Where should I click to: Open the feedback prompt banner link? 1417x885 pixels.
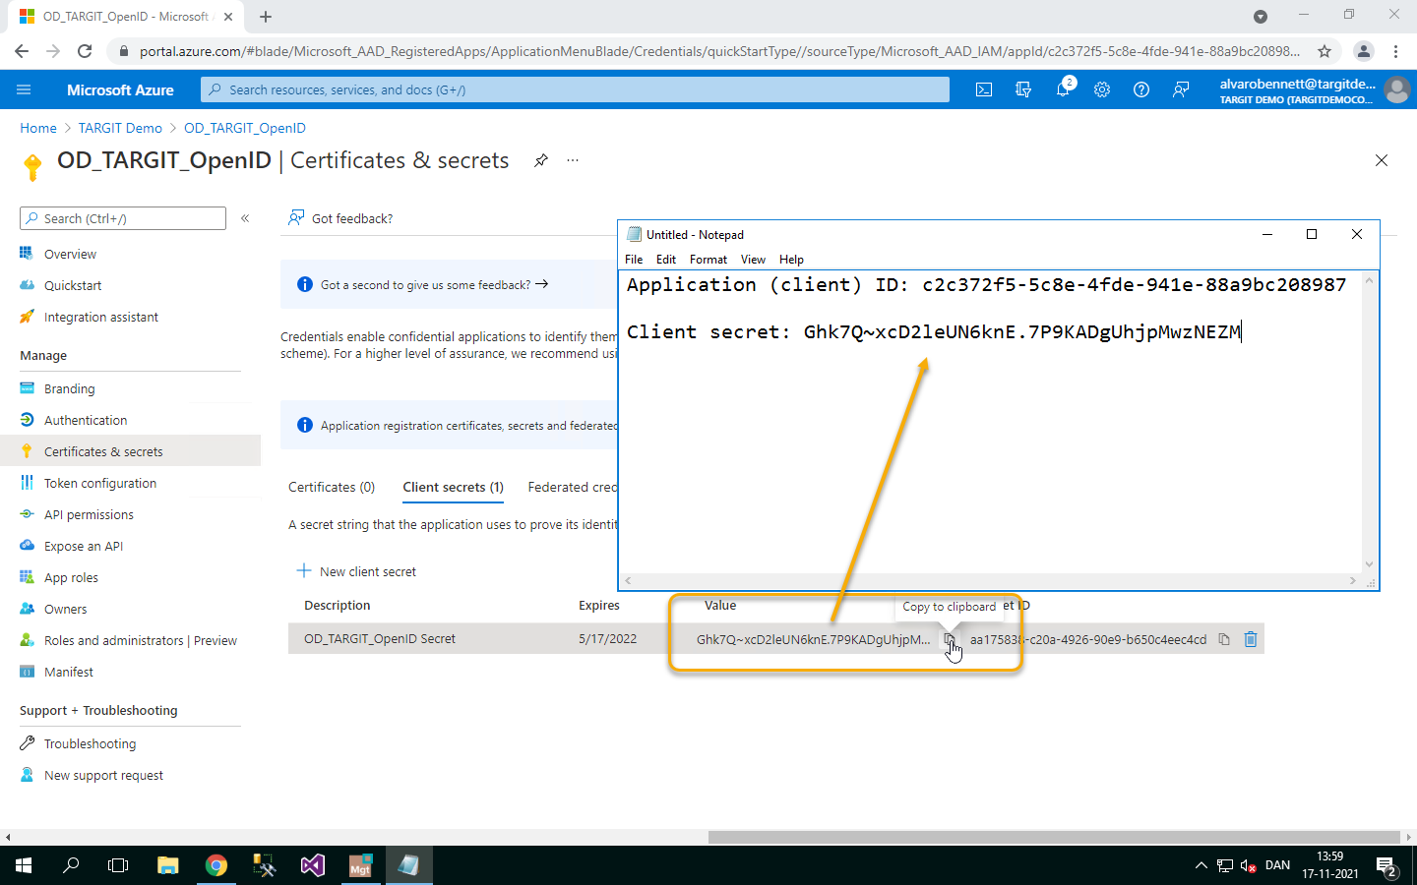click(434, 284)
